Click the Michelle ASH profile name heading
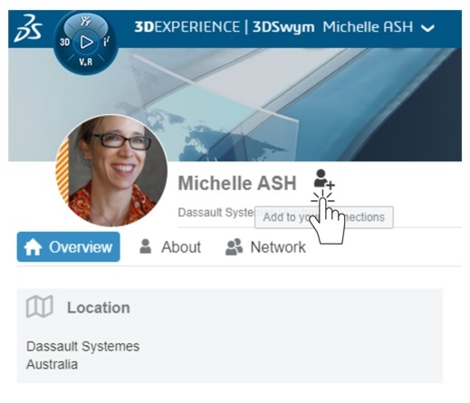Image resolution: width=470 pixels, height=403 pixels. pyautogui.click(x=237, y=183)
